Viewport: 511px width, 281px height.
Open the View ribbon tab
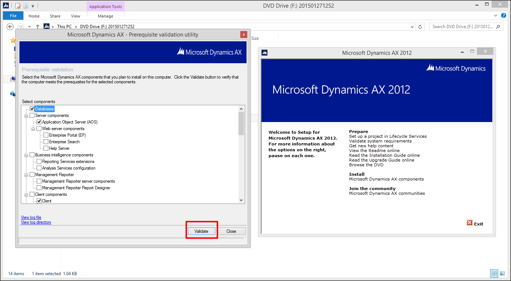click(x=76, y=16)
